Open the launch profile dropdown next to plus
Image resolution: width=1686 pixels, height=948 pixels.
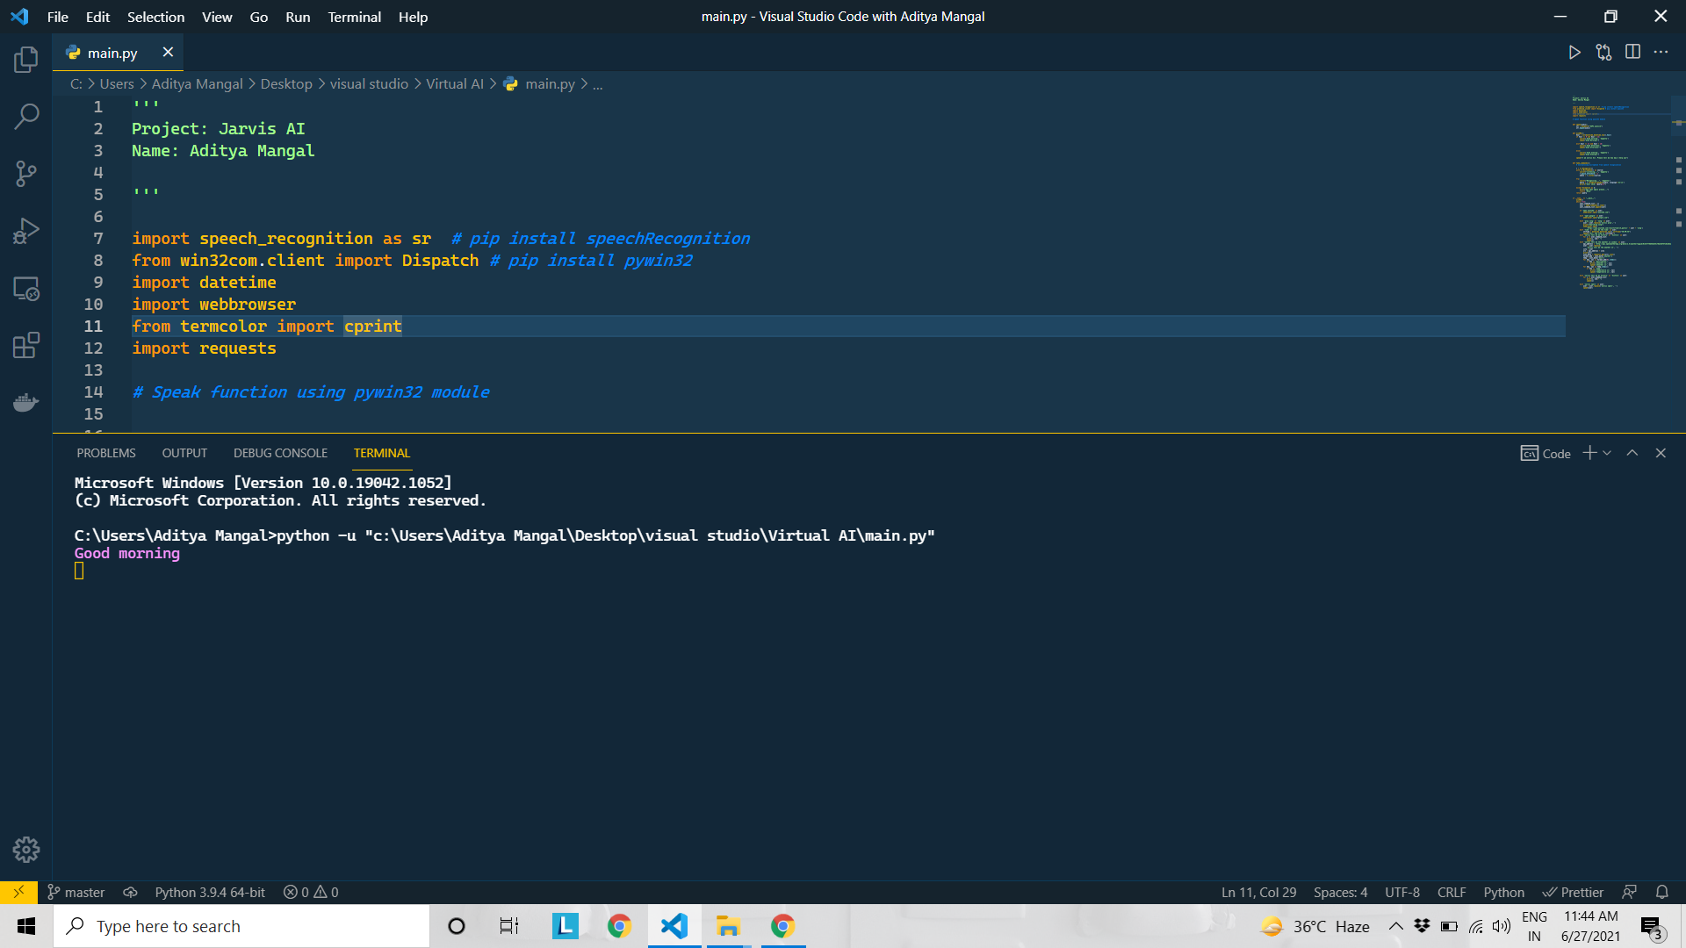coord(1607,453)
